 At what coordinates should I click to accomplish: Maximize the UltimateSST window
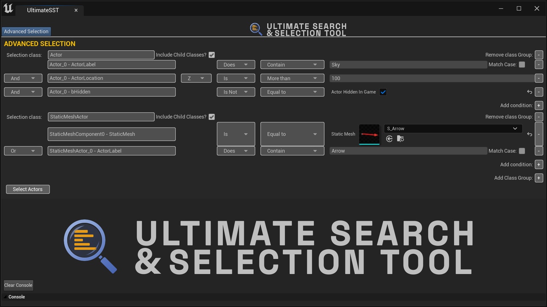519,9
